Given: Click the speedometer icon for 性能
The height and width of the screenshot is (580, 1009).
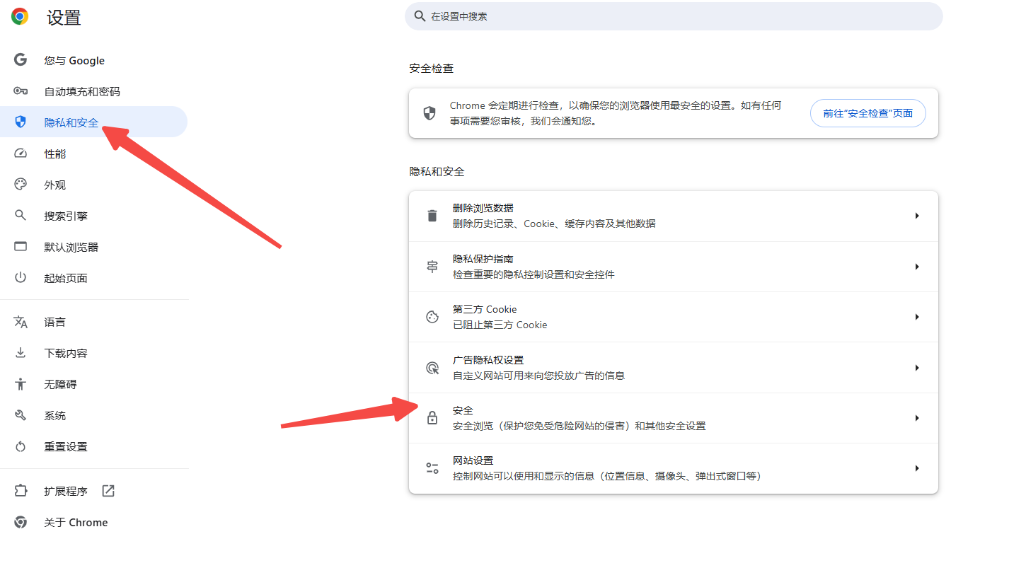Looking at the screenshot, I should (21, 153).
